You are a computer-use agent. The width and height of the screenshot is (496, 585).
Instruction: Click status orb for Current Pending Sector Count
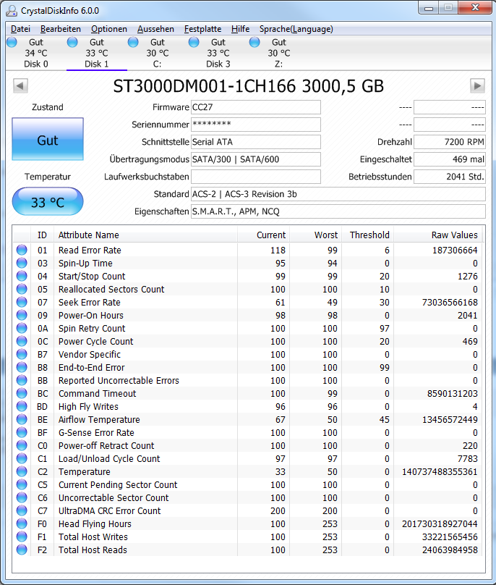tap(22, 484)
